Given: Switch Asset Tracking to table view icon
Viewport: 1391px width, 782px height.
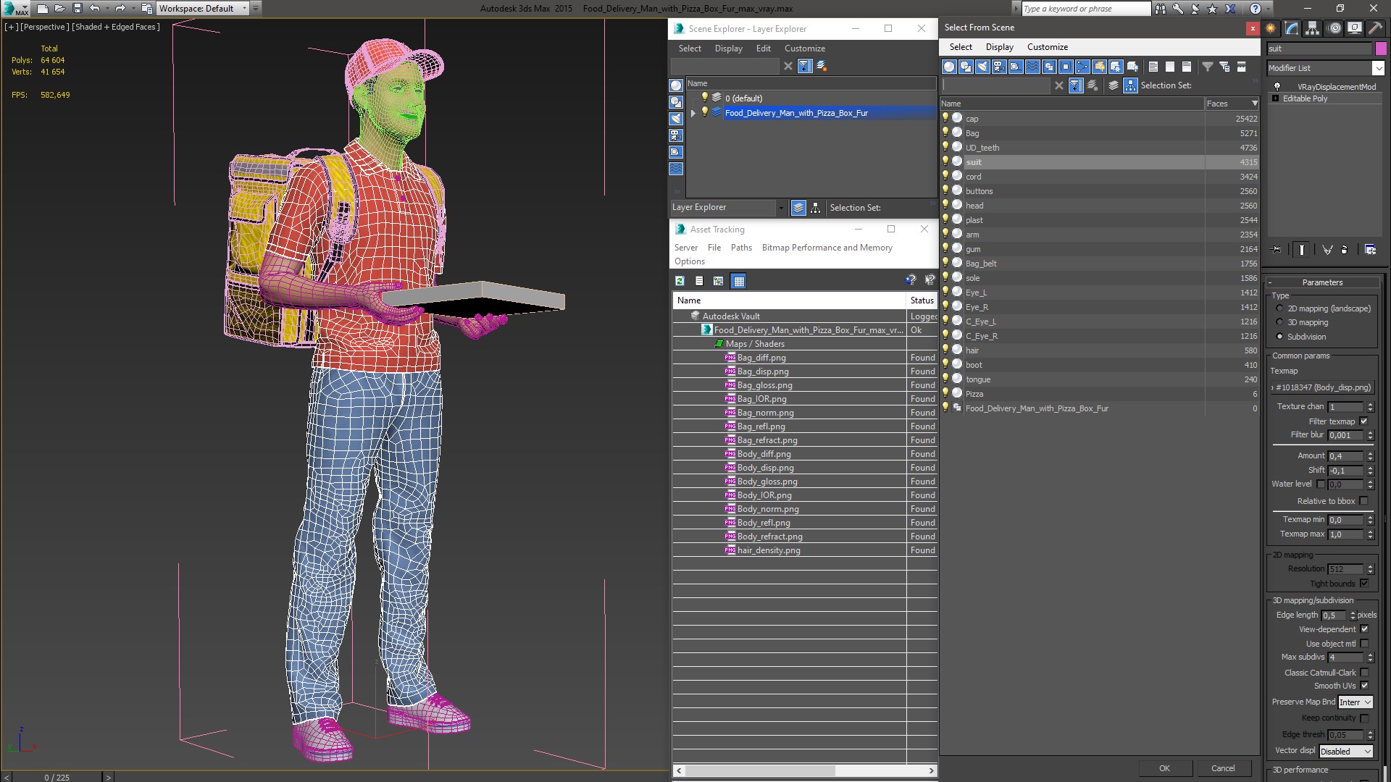Looking at the screenshot, I should (738, 281).
